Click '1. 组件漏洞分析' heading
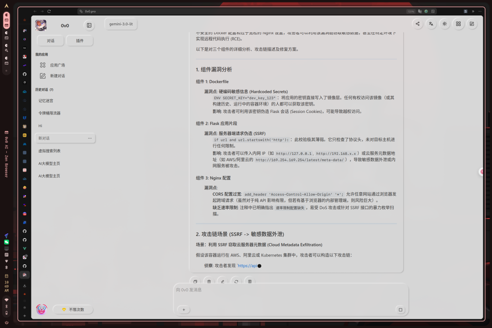492x328 pixels. click(x=214, y=70)
